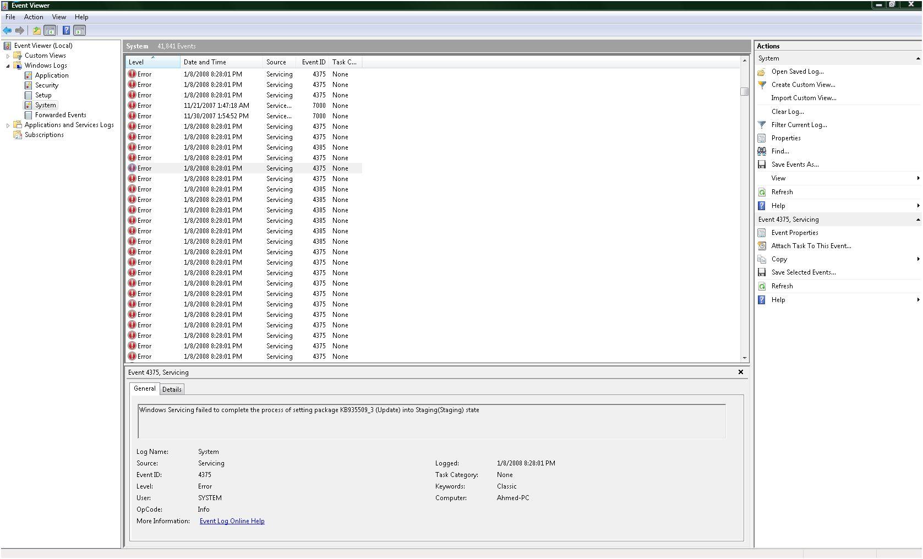Click the Back arrow toolbar icon
The width and height of the screenshot is (923, 559).
click(7, 31)
